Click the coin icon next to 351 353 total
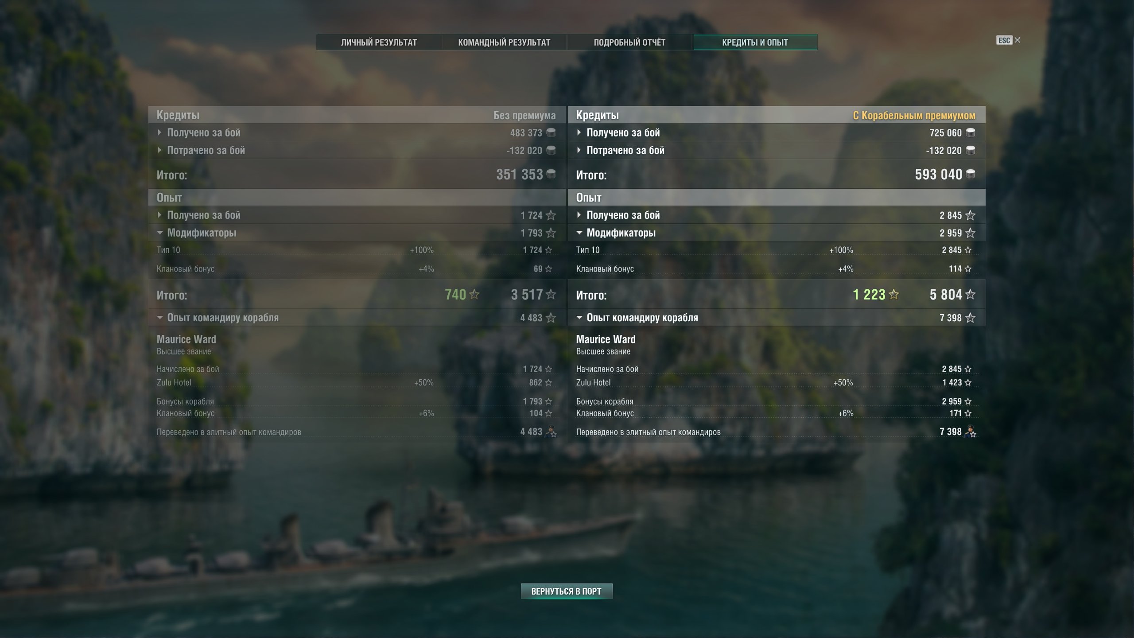1134x638 pixels. click(x=551, y=174)
